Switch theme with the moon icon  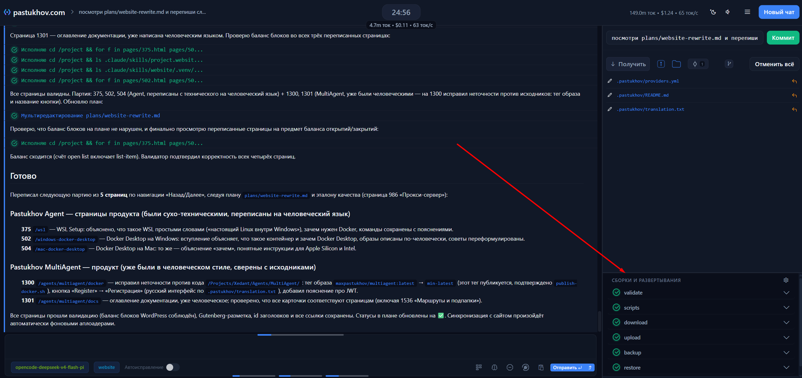[713, 12]
